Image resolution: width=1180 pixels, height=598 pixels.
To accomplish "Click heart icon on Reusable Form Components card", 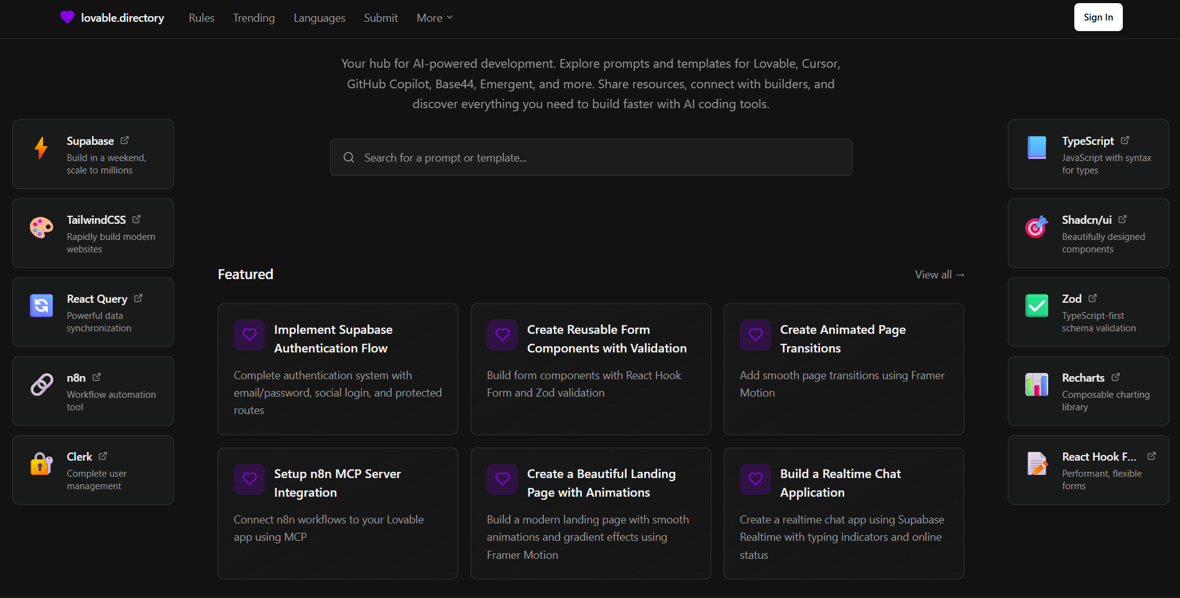I will click(502, 335).
